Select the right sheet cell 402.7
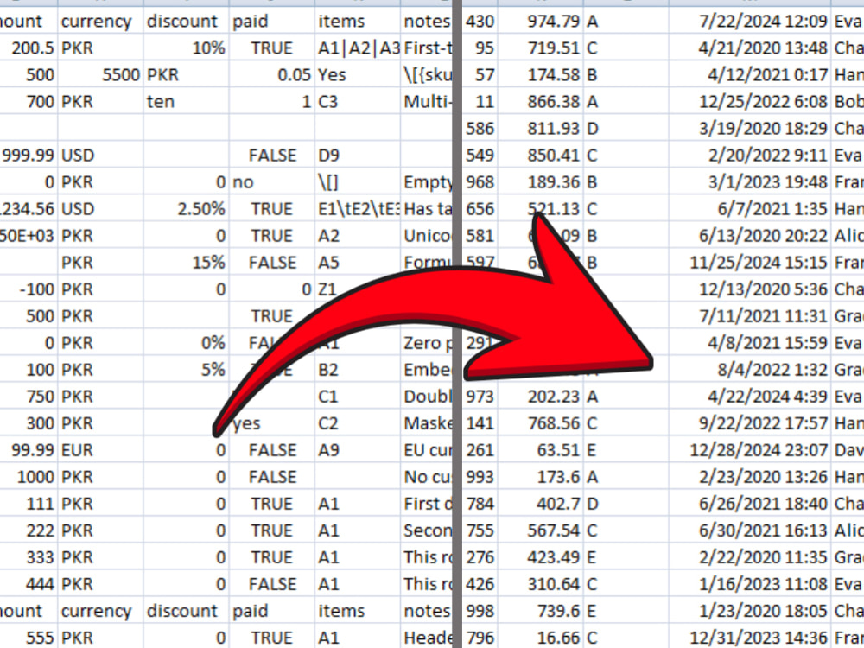This screenshot has width=864, height=648. [541, 505]
